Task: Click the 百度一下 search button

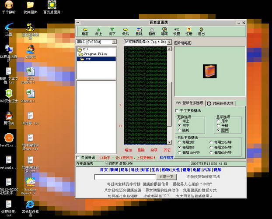Action: pyautogui.click(x=167, y=177)
